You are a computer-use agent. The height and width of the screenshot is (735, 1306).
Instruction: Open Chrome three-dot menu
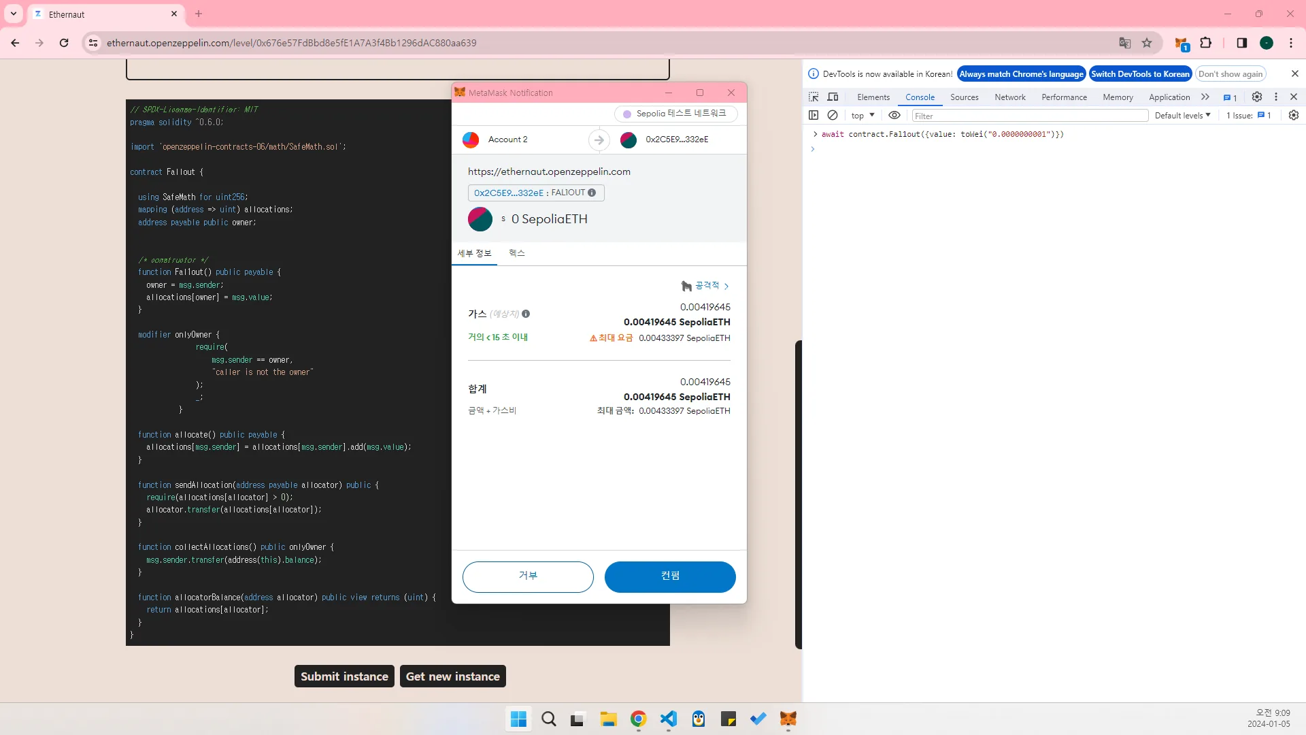[x=1291, y=43]
